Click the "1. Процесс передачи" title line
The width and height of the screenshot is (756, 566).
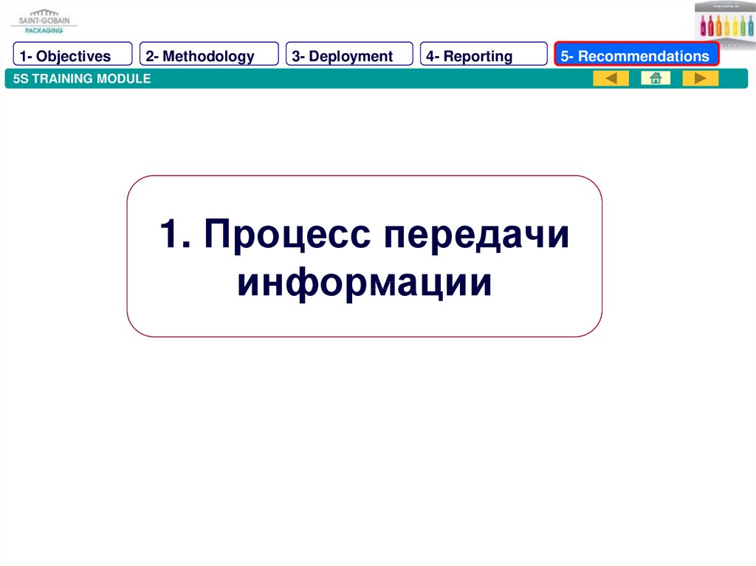tap(364, 234)
